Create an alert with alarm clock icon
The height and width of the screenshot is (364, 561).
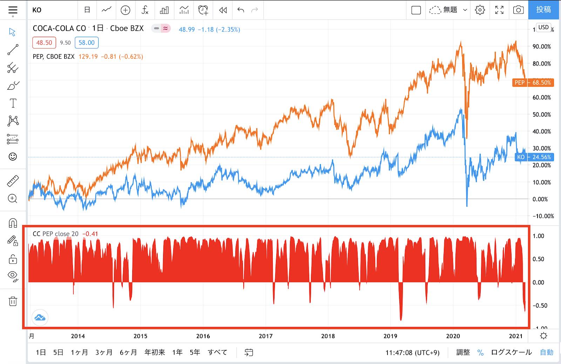pos(203,10)
